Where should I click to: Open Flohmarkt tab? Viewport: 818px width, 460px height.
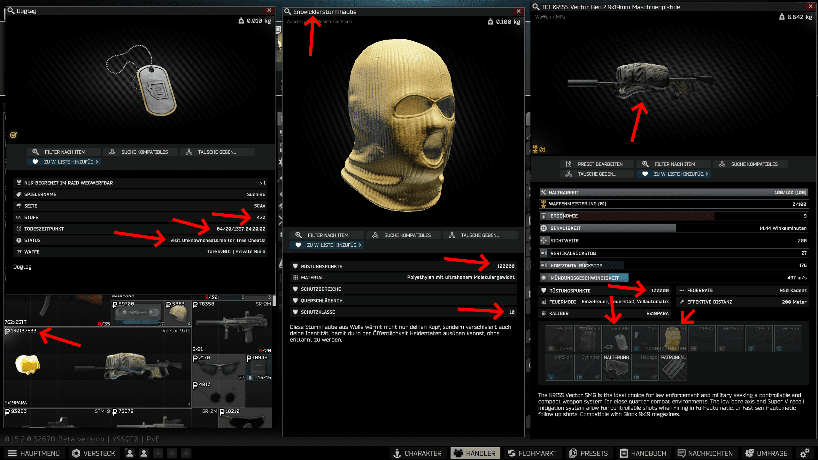click(x=532, y=453)
